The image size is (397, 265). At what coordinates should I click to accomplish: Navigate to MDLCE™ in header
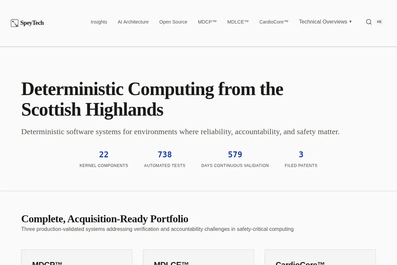238,22
